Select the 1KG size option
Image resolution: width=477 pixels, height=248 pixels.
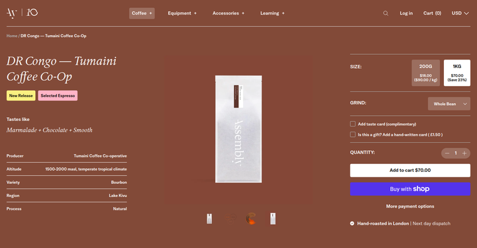click(457, 73)
